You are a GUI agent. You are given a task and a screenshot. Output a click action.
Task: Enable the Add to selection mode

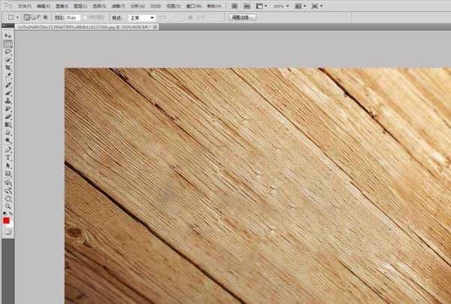point(32,16)
